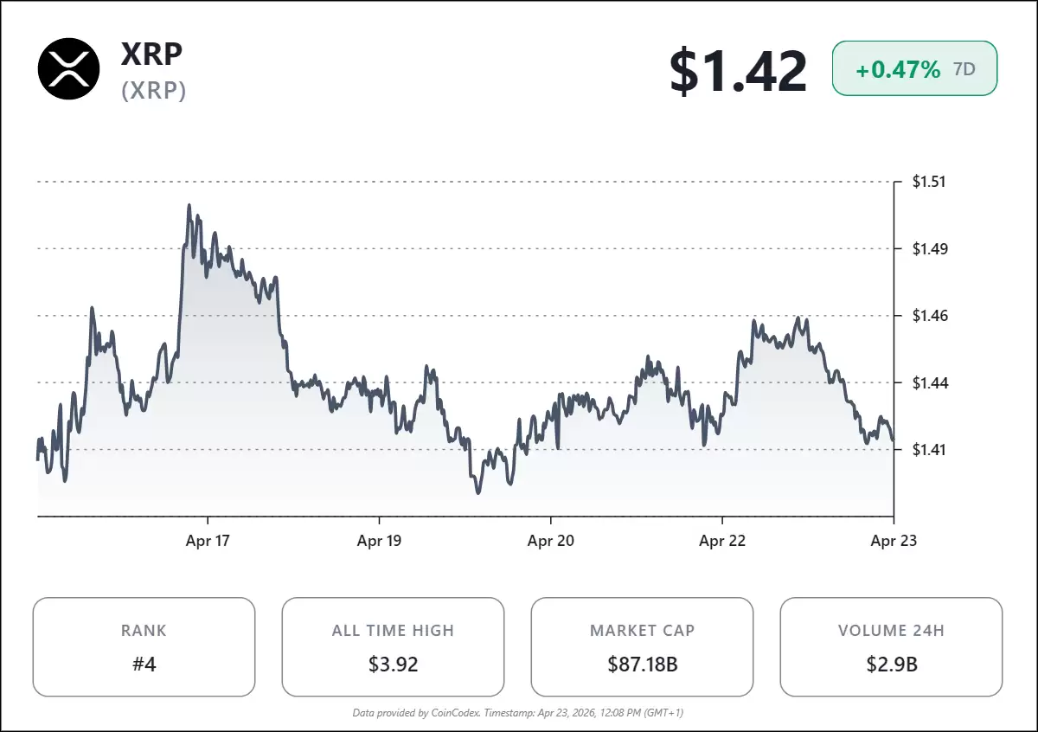Click the XRP coin name heading
1038x732 pixels.
[152, 54]
